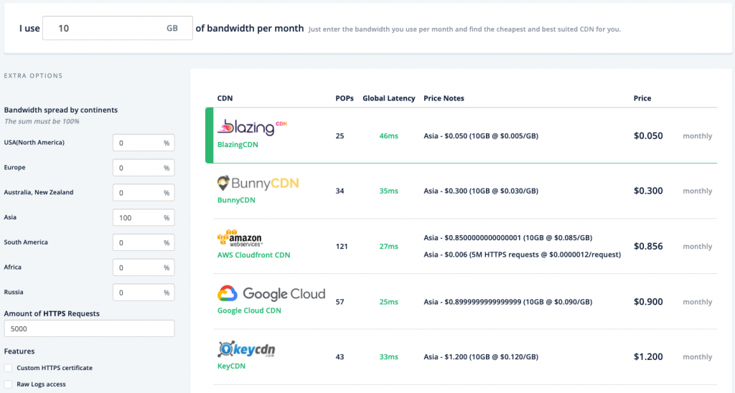This screenshot has height=393, width=735.
Task: Click the Google Cloud logo
Action: (x=271, y=294)
